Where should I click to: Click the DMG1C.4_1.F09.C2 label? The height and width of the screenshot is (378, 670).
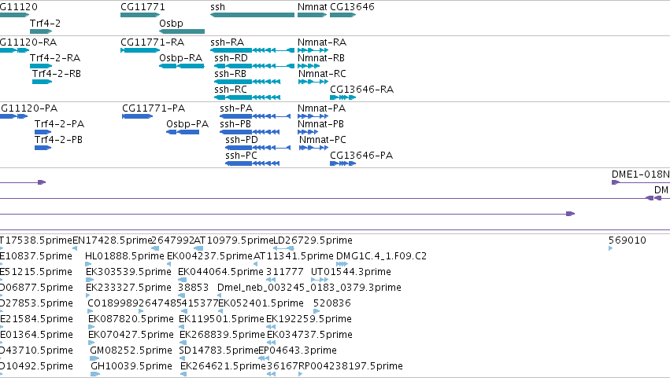(x=381, y=256)
